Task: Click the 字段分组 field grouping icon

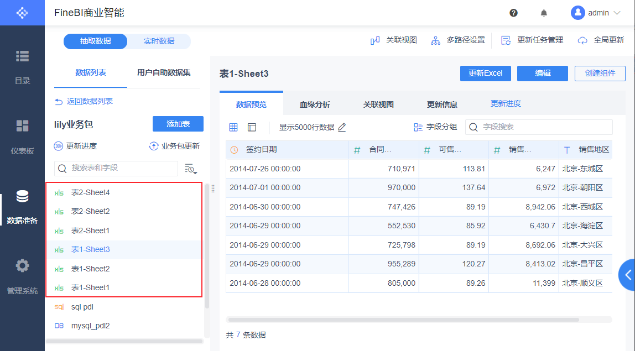Action: coord(418,127)
